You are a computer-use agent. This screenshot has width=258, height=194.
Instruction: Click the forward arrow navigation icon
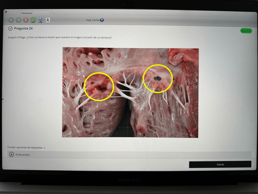click(x=18, y=20)
